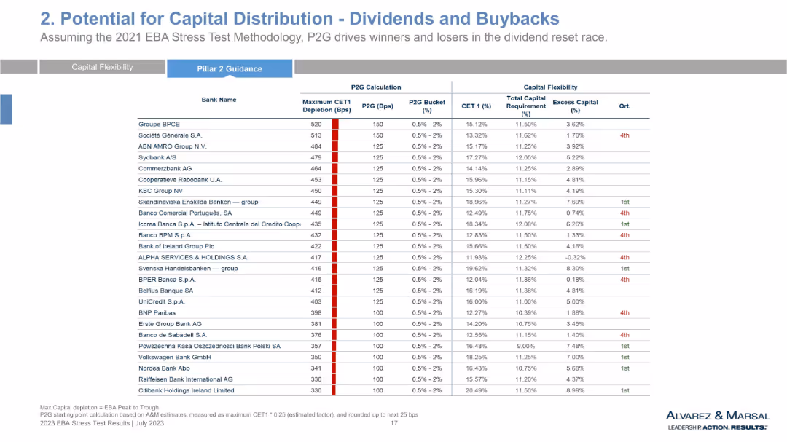Click CET 1 value 20.49% for Citibank
This screenshot has height=442, width=787.
pyautogui.click(x=477, y=390)
